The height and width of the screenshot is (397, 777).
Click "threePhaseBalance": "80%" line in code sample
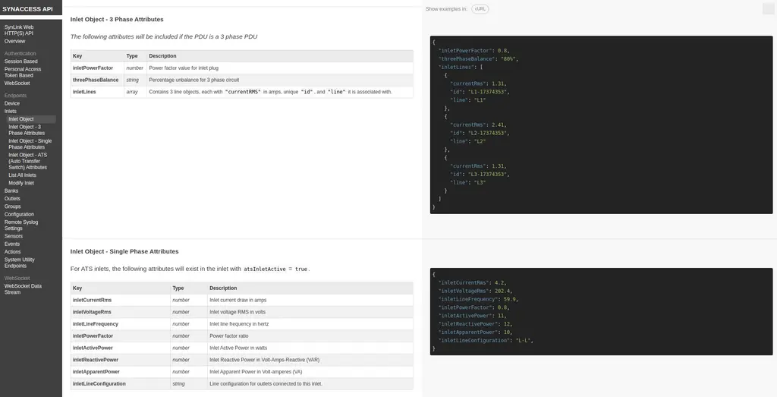478,58
